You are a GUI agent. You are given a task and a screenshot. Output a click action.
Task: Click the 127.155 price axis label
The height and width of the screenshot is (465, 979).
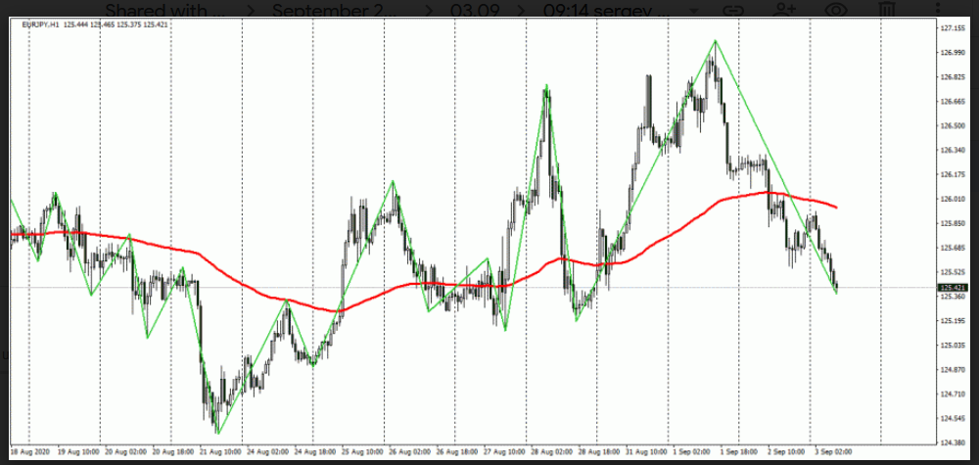click(952, 28)
